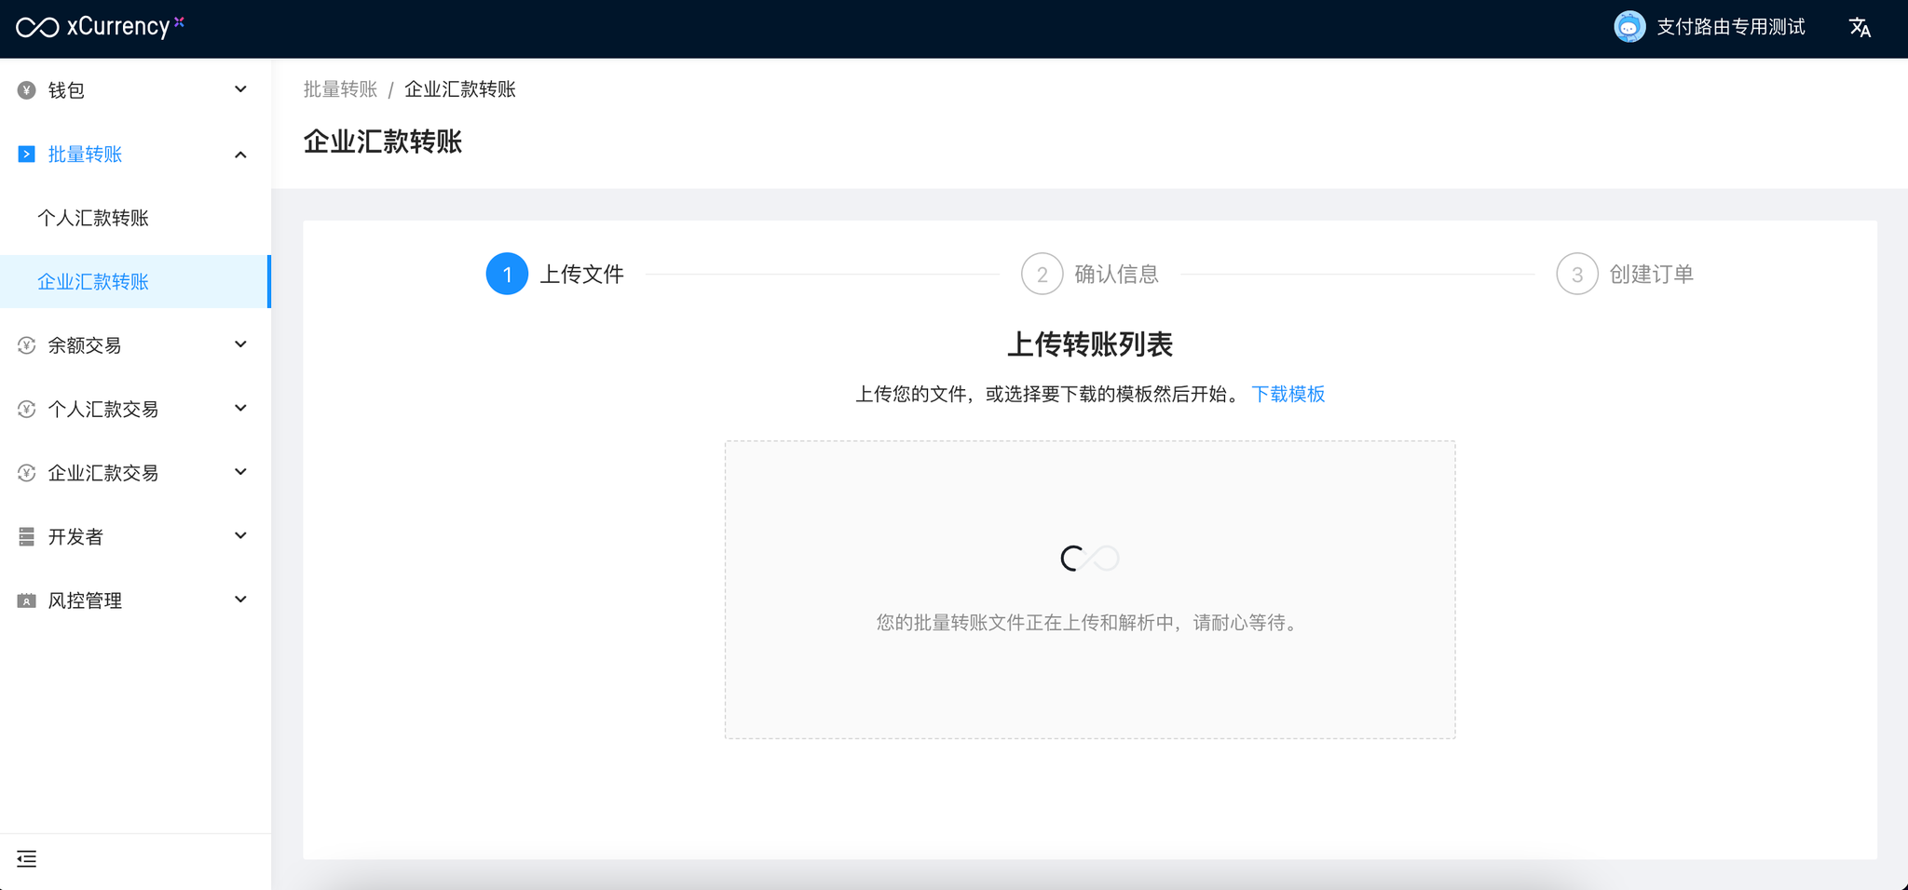1908x890 pixels.
Task: Click the 确认信息 step label
Action: click(x=1116, y=274)
